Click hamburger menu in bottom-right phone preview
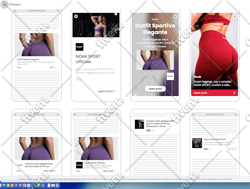 point(193,114)
